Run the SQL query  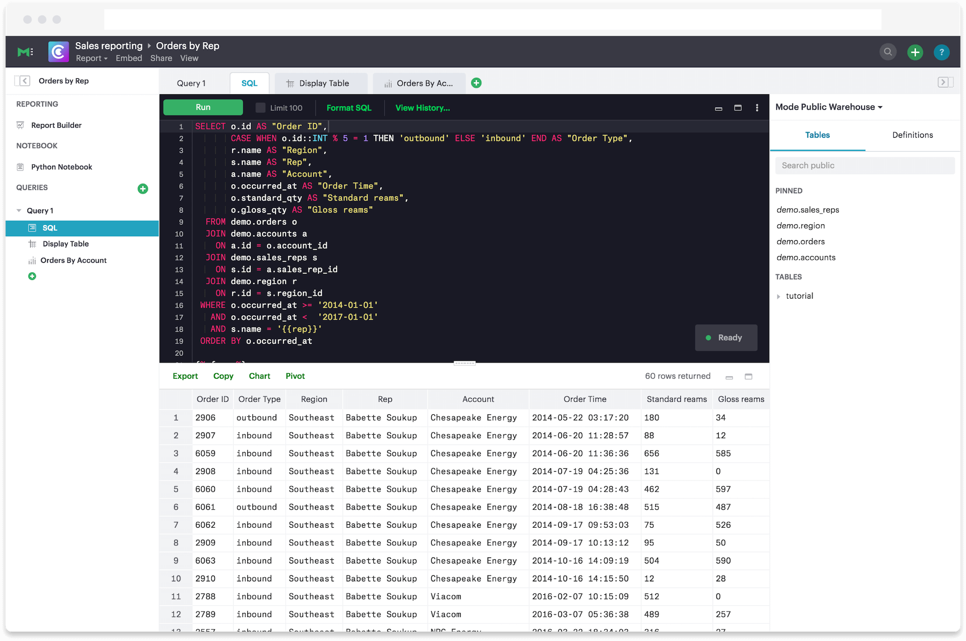203,107
